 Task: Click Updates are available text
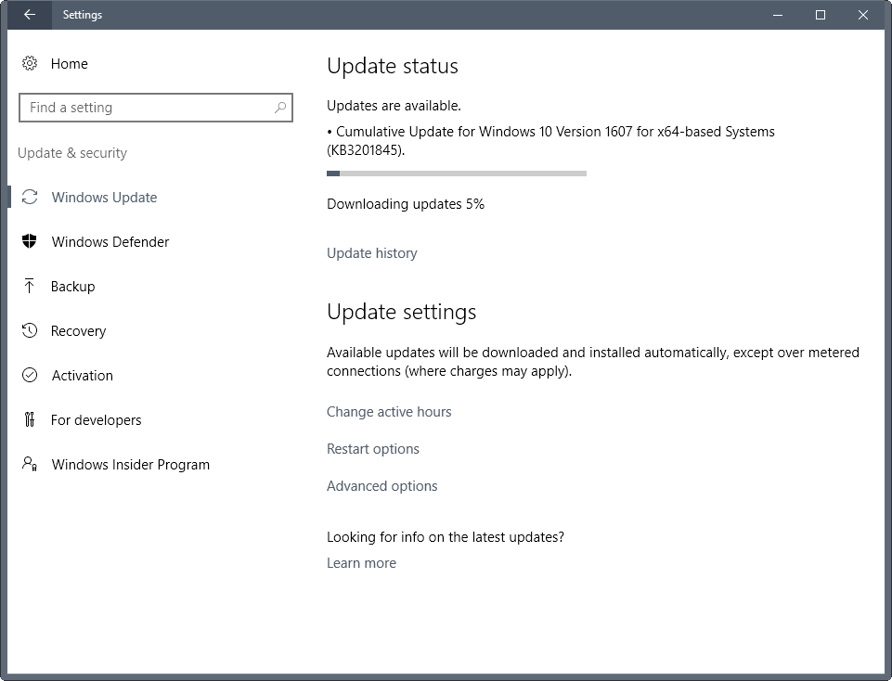coord(394,106)
